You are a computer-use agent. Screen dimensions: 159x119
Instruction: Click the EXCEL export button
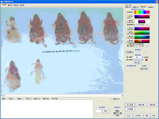[x=129, y=116]
